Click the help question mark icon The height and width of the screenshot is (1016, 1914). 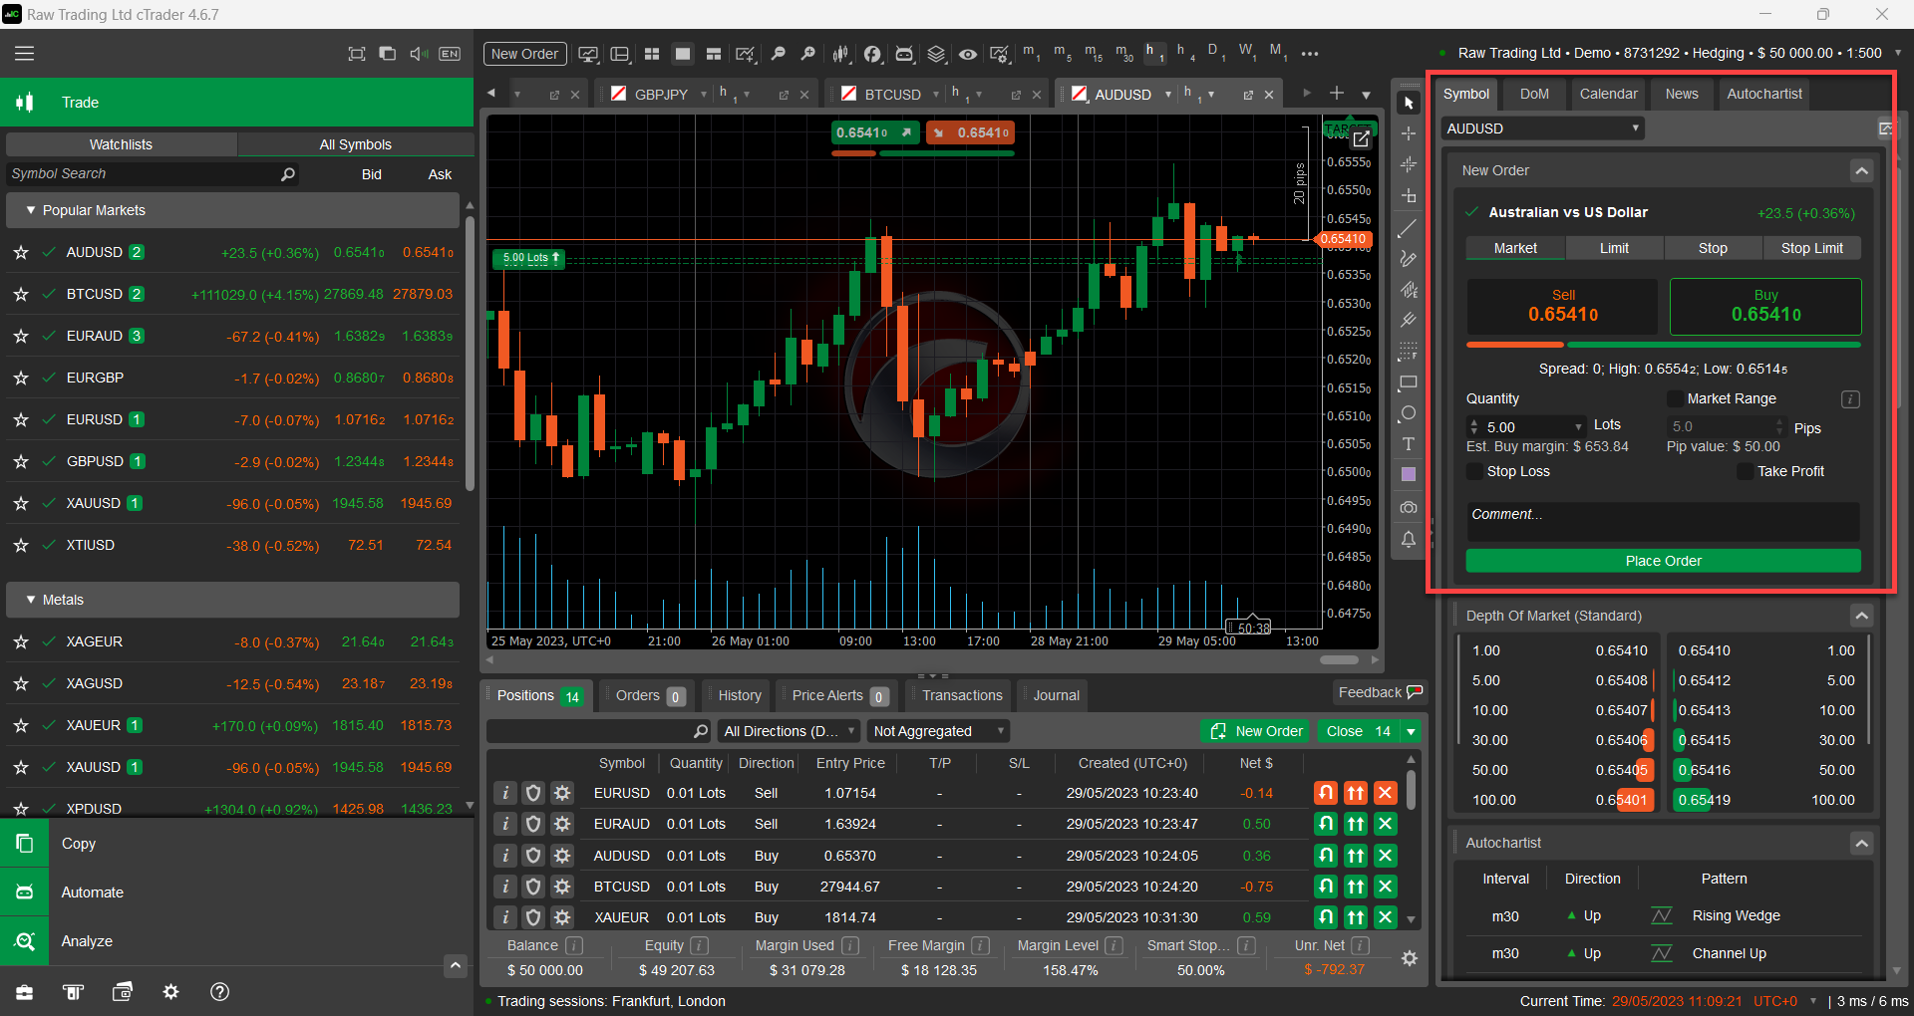[x=220, y=992]
